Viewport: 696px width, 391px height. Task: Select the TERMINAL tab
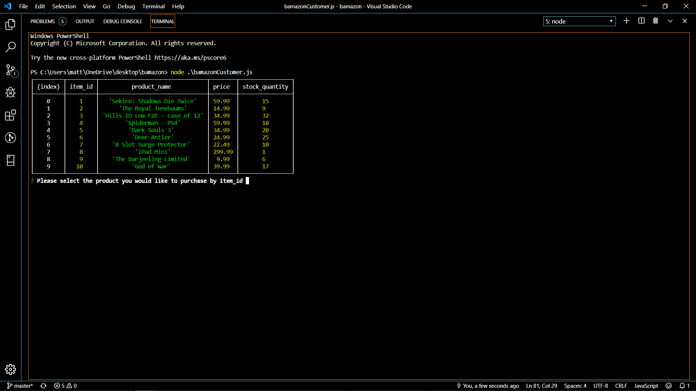(x=163, y=21)
